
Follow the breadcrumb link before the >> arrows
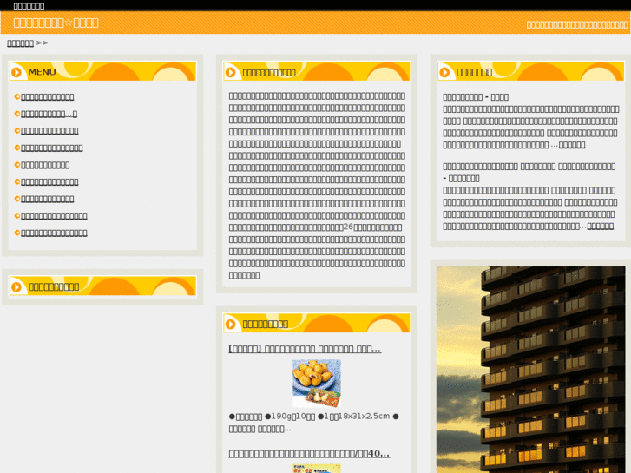pos(20,43)
